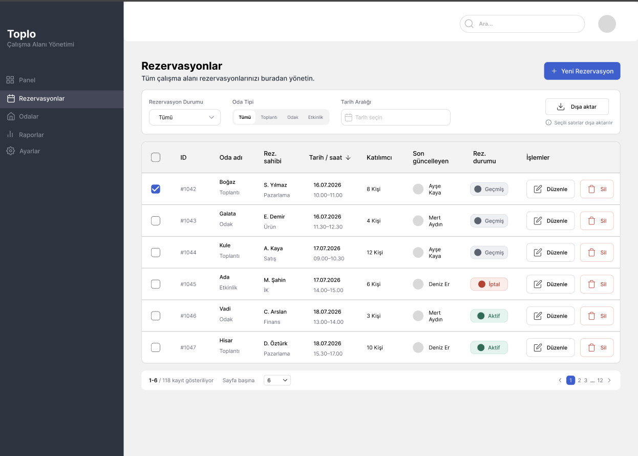
Task: Open the user avatar menu
Action: (x=607, y=24)
